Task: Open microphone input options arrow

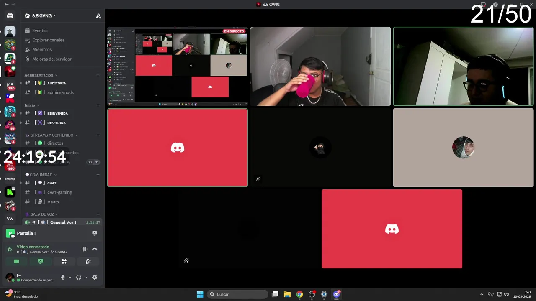Action: 70,277
